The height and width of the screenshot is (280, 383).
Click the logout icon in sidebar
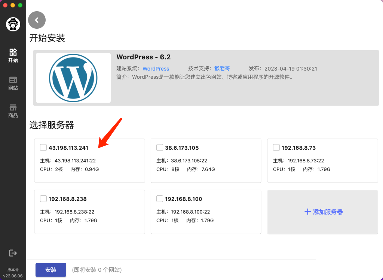click(x=13, y=253)
